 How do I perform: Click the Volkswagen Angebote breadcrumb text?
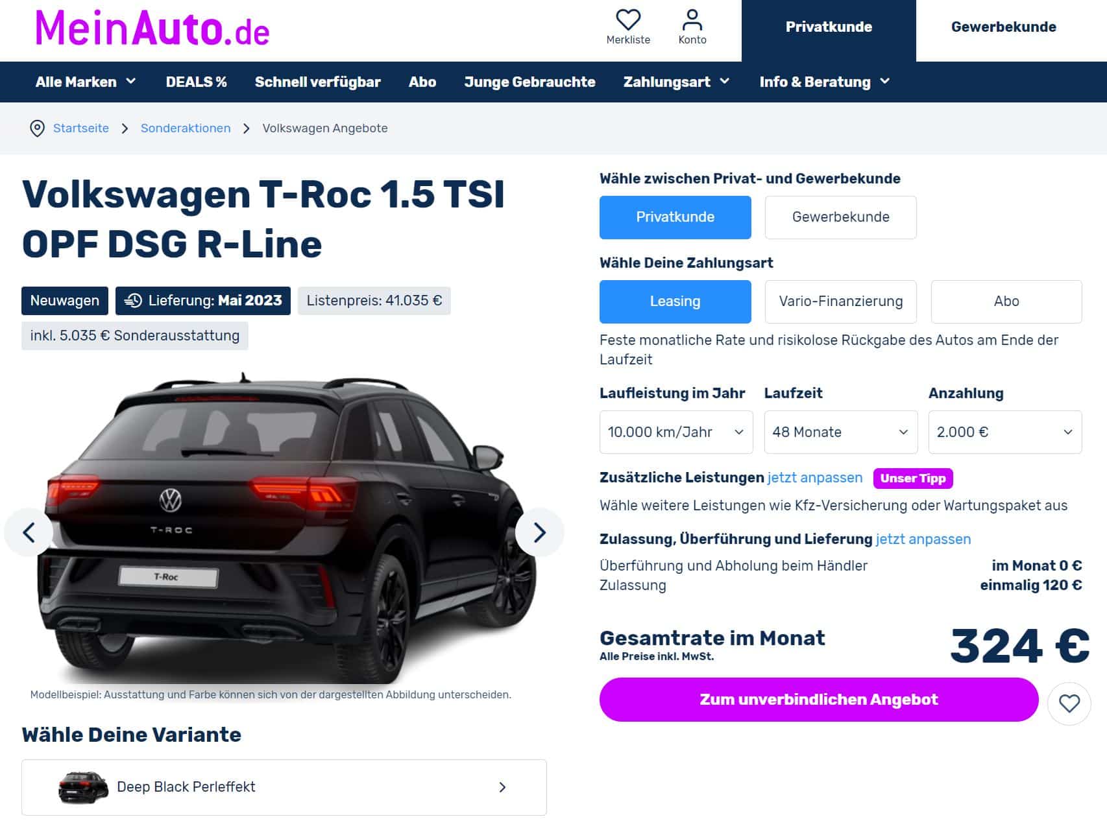click(325, 128)
